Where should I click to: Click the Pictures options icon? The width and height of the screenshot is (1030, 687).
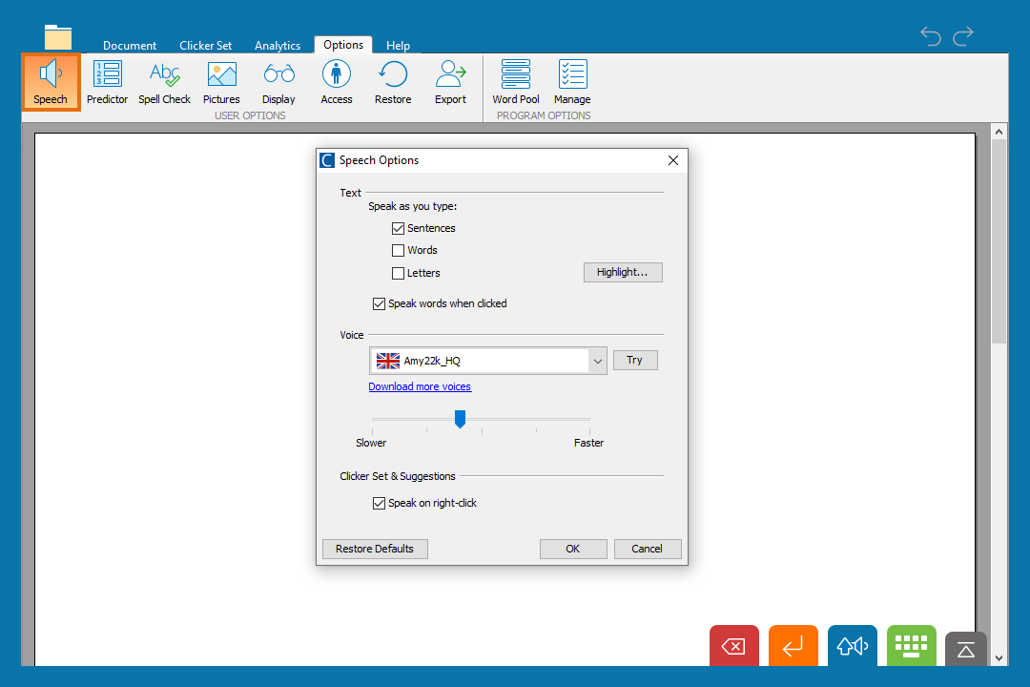click(x=221, y=82)
